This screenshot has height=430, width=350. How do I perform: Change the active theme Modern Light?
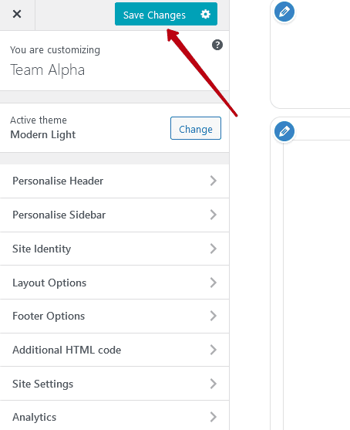(x=196, y=128)
